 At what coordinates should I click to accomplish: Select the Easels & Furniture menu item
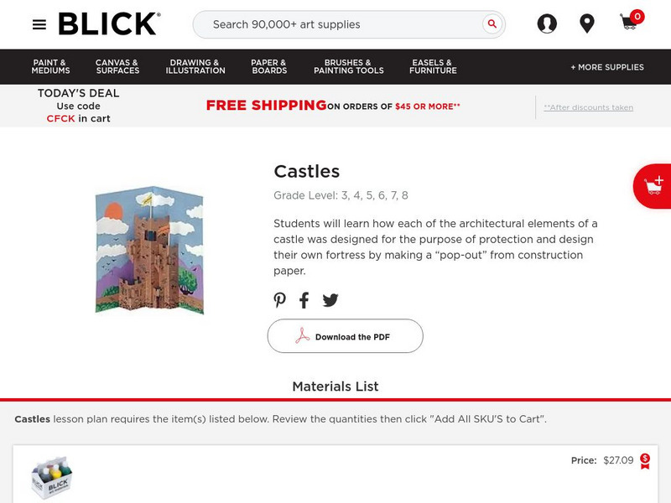pos(432,66)
